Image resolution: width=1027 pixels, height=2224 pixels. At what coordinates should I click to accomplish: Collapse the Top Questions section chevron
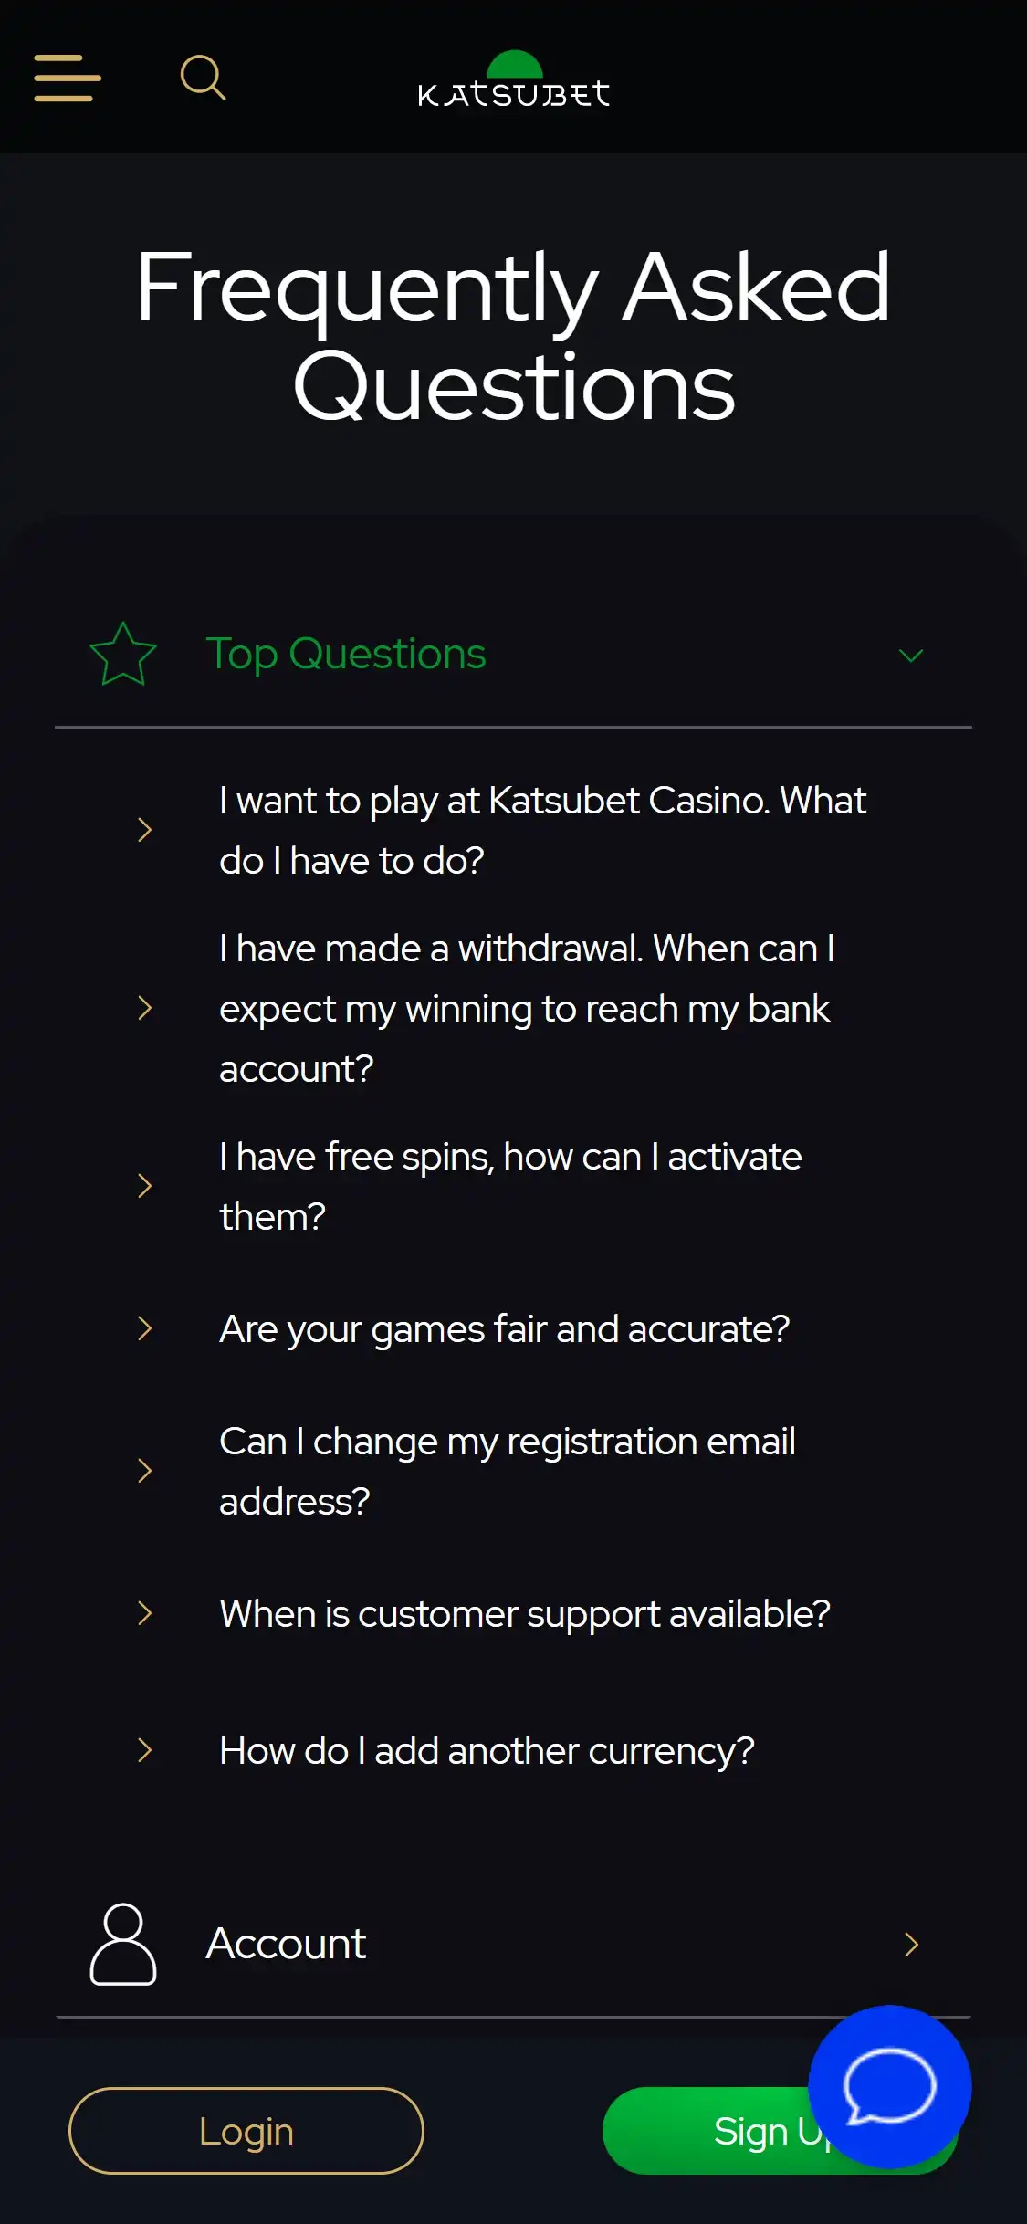tap(911, 656)
